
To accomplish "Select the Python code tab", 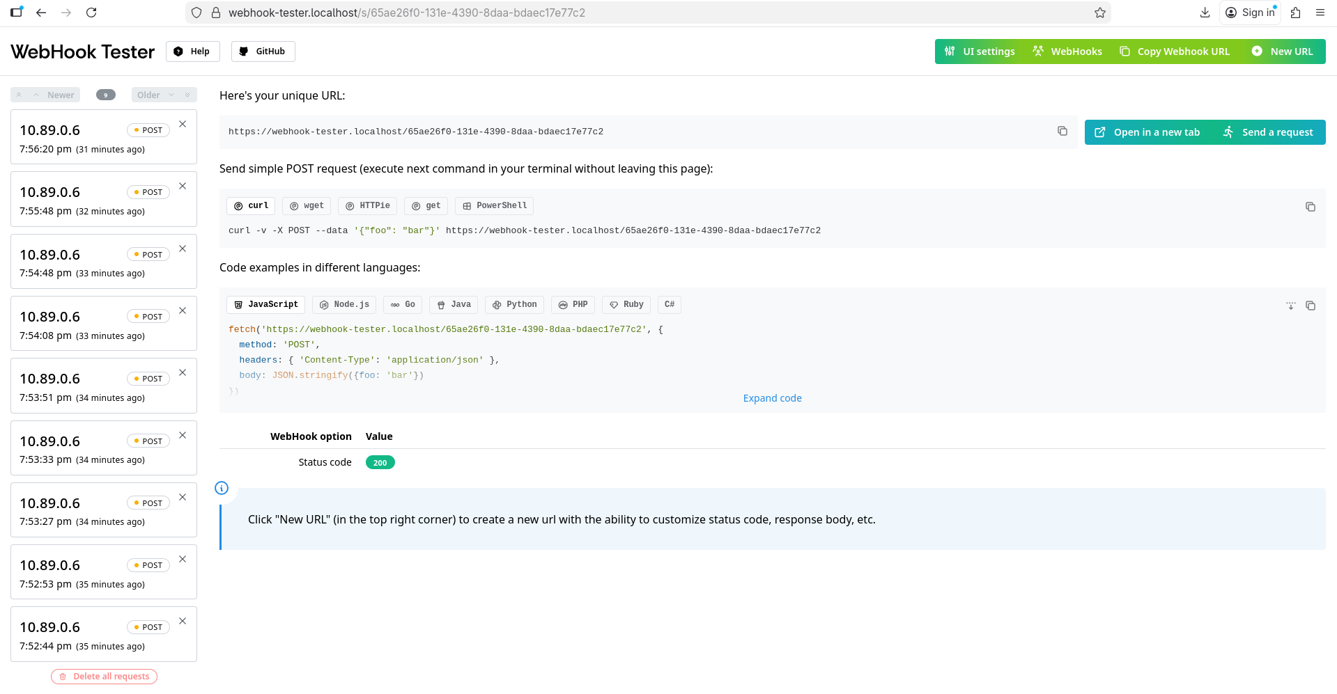I will [514, 305].
